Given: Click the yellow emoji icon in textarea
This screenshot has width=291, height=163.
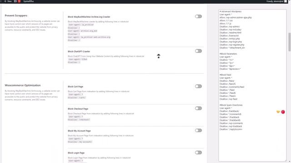Looking at the screenshot, I should click(x=278, y=112).
